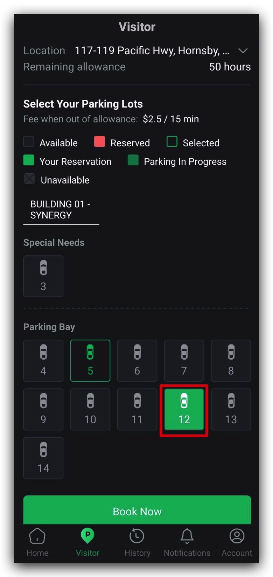
Task: Select parking bay 10
Action: pos(90,409)
